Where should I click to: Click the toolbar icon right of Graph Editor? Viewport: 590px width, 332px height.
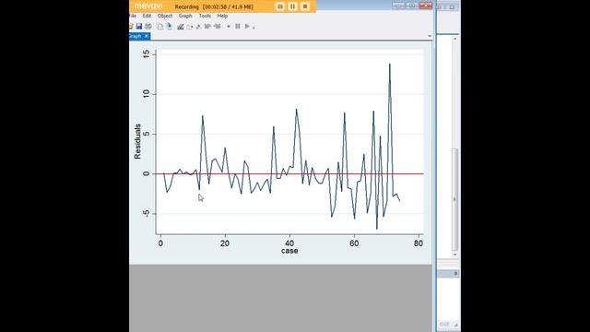(x=190, y=27)
